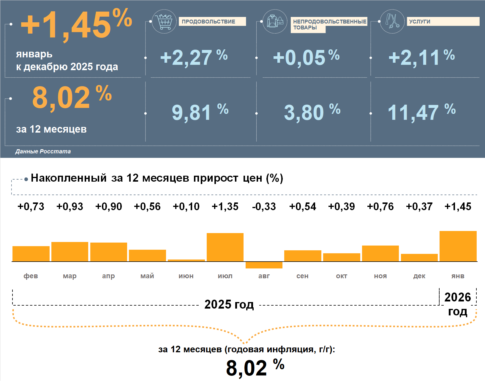Click the orange July bar in chart

coord(225,247)
